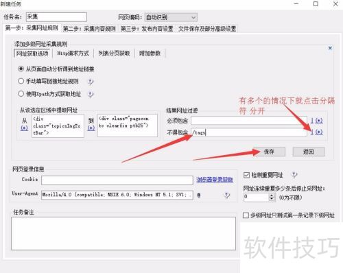Image resolution: width=343 pixels, height=273 pixels.
Task: Switch to the 第二步 采集内容规则 tab
Action: click(89, 29)
